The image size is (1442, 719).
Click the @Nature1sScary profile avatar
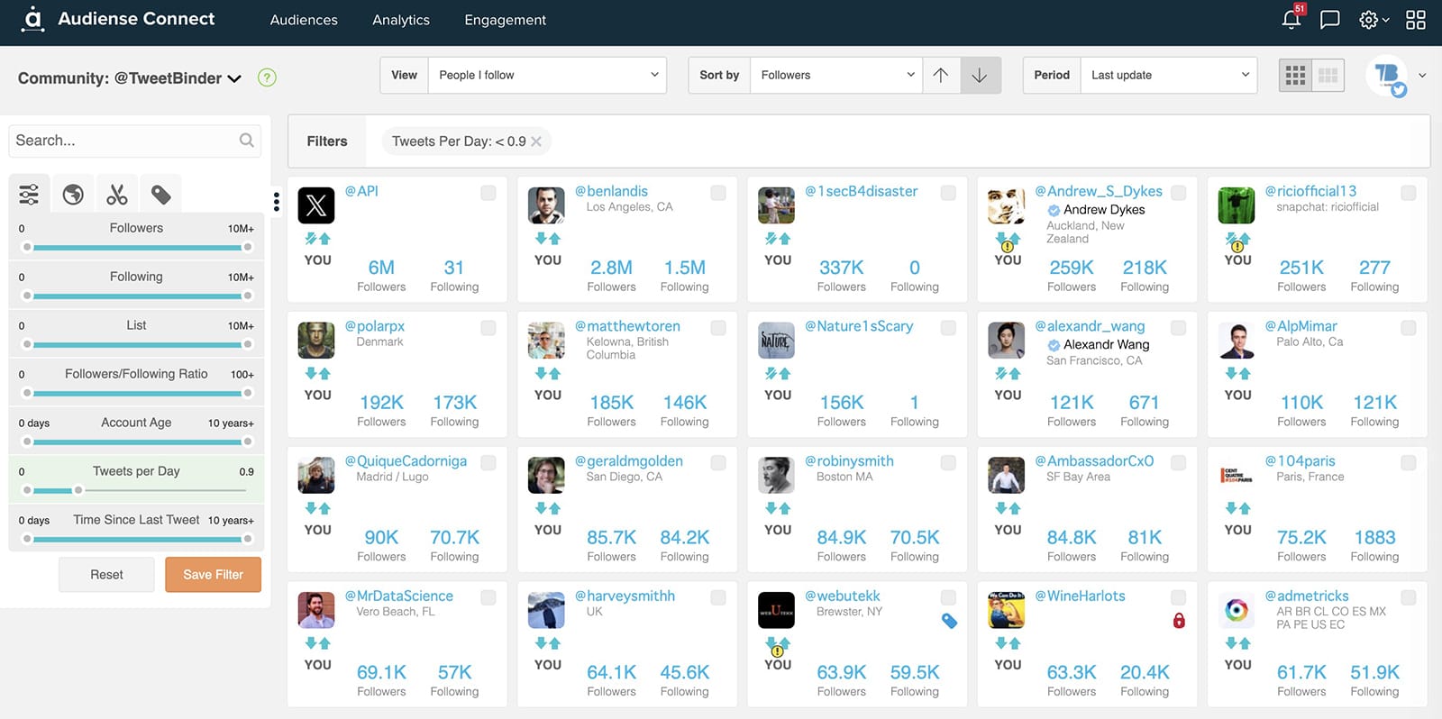tap(776, 341)
